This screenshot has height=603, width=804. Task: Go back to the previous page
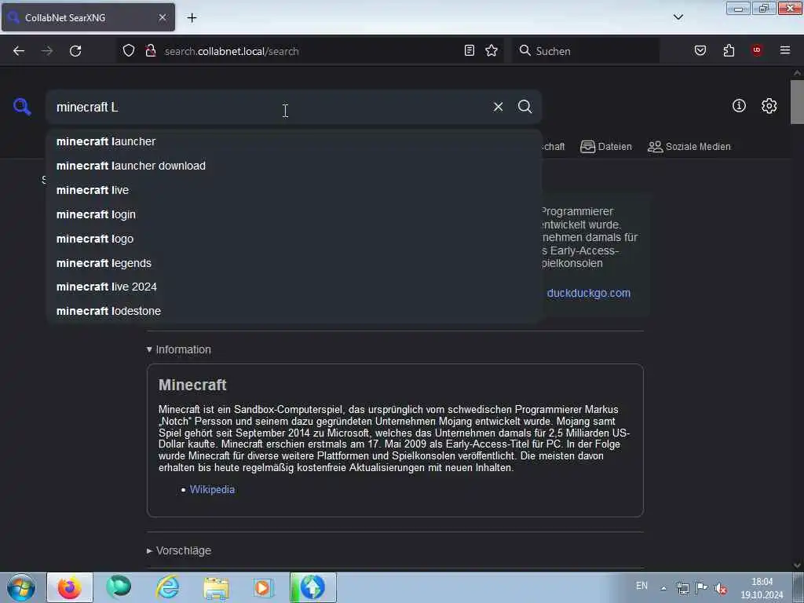click(x=19, y=51)
